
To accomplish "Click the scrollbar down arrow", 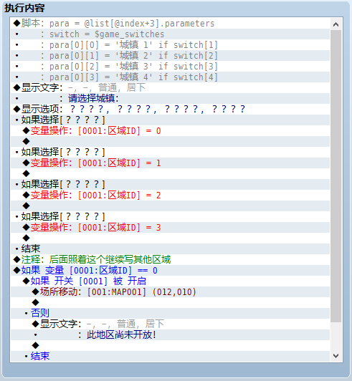I will pos(336,356).
